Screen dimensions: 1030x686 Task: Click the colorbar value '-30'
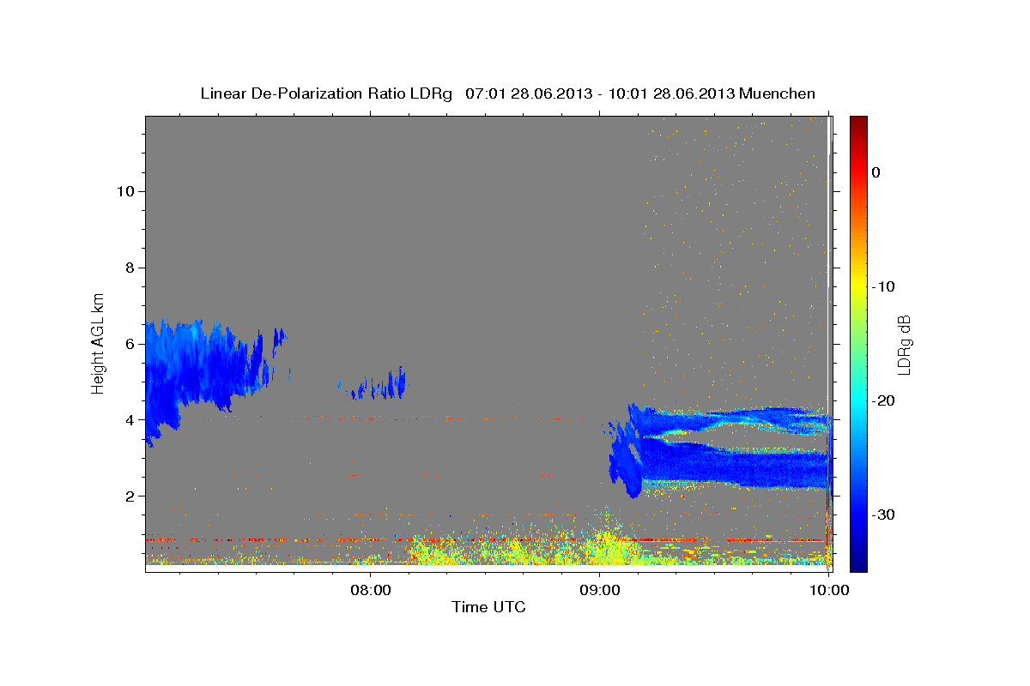point(883,514)
